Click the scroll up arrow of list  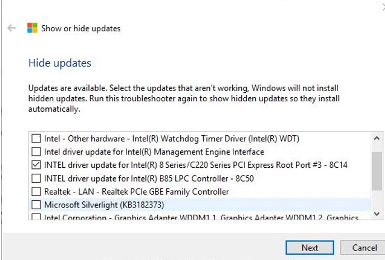pyautogui.click(x=377, y=138)
